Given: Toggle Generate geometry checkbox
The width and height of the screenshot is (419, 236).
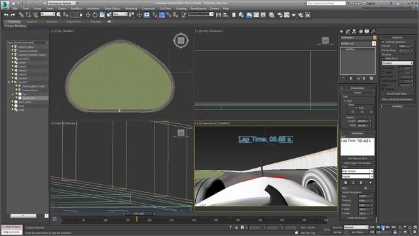Looking at the screenshot, I should pyautogui.click(x=383, y=42).
